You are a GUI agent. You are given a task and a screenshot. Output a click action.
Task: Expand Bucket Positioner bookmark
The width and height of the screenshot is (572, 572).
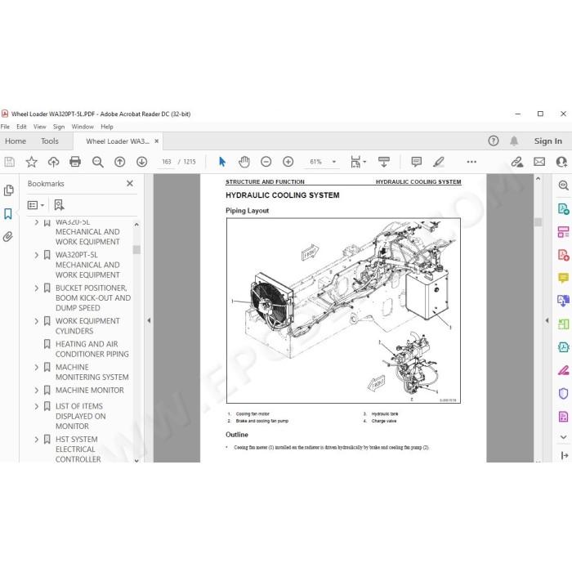pyautogui.click(x=37, y=288)
